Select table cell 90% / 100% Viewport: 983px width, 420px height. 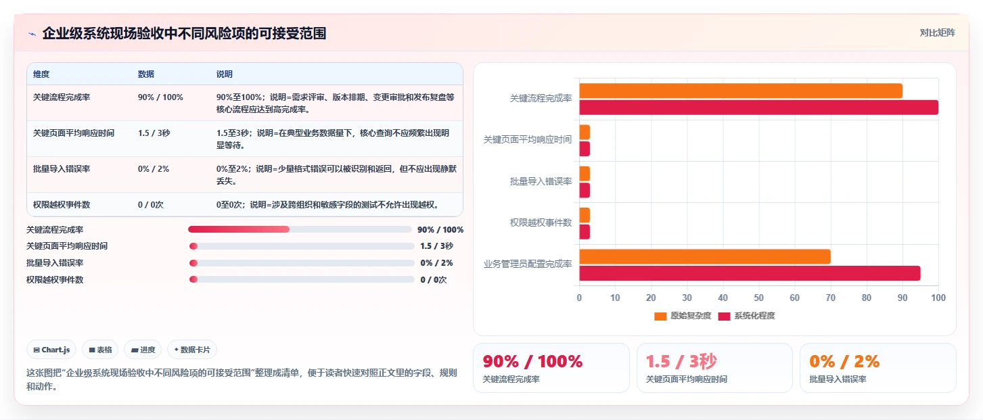(160, 97)
